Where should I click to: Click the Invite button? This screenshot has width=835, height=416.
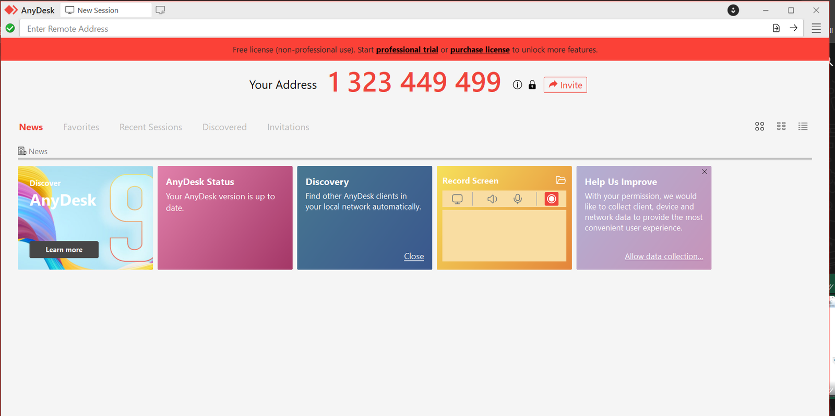coord(565,85)
